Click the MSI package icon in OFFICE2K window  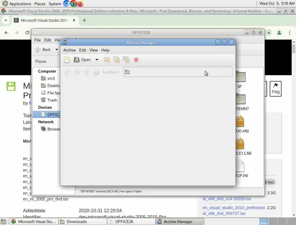(240, 121)
